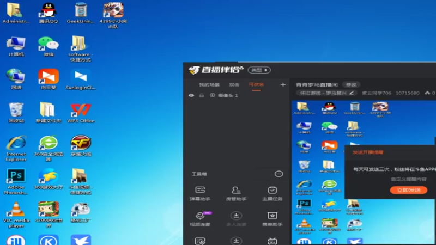This screenshot has width=436, height=245.
Task: Click the three-dots more button beside 工具箱
Action: pos(278,174)
